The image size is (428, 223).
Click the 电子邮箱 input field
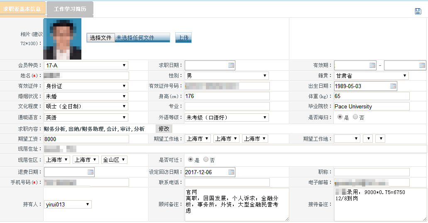click(372, 182)
